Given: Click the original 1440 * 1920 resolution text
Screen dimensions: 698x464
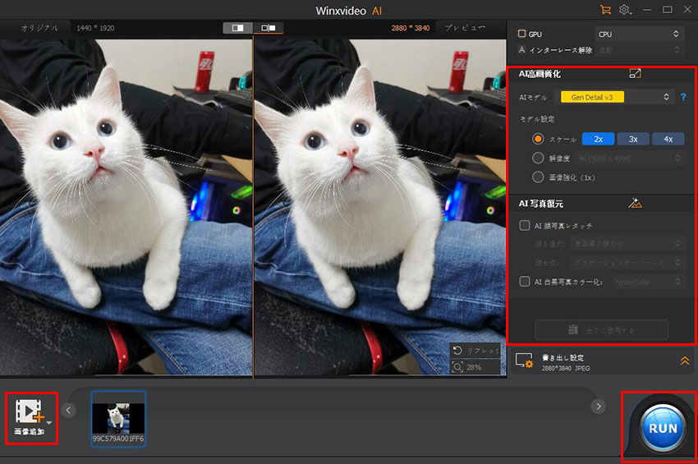Looking at the screenshot, I should point(95,28).
